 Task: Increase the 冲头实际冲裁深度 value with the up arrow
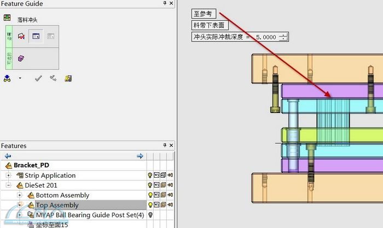(x=283, y=35)
